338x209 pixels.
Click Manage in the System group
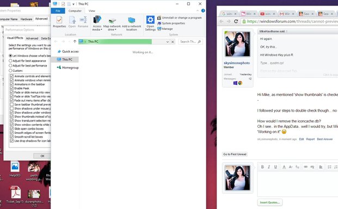[x=165, y=29]
